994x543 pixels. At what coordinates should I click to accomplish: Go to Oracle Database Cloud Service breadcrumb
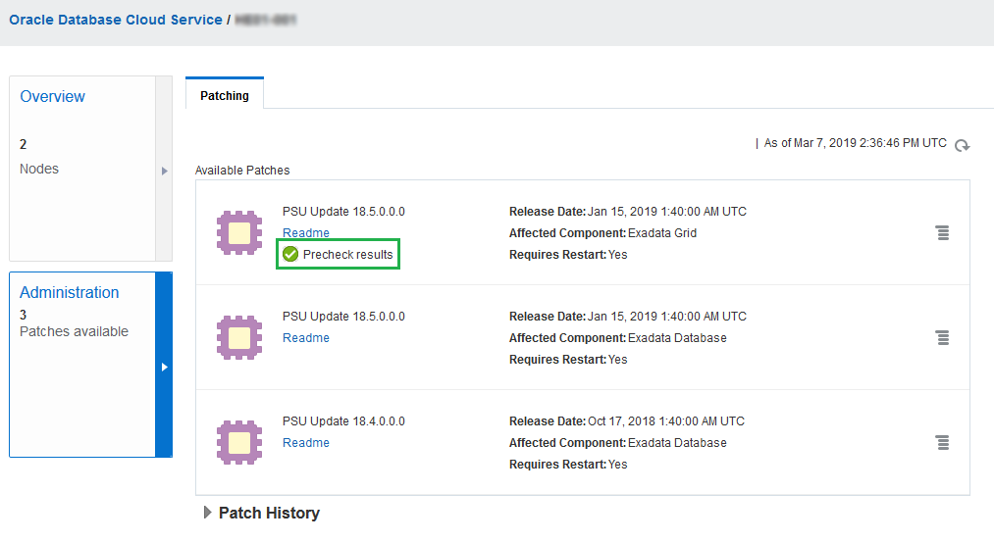[x=116, y=20]
